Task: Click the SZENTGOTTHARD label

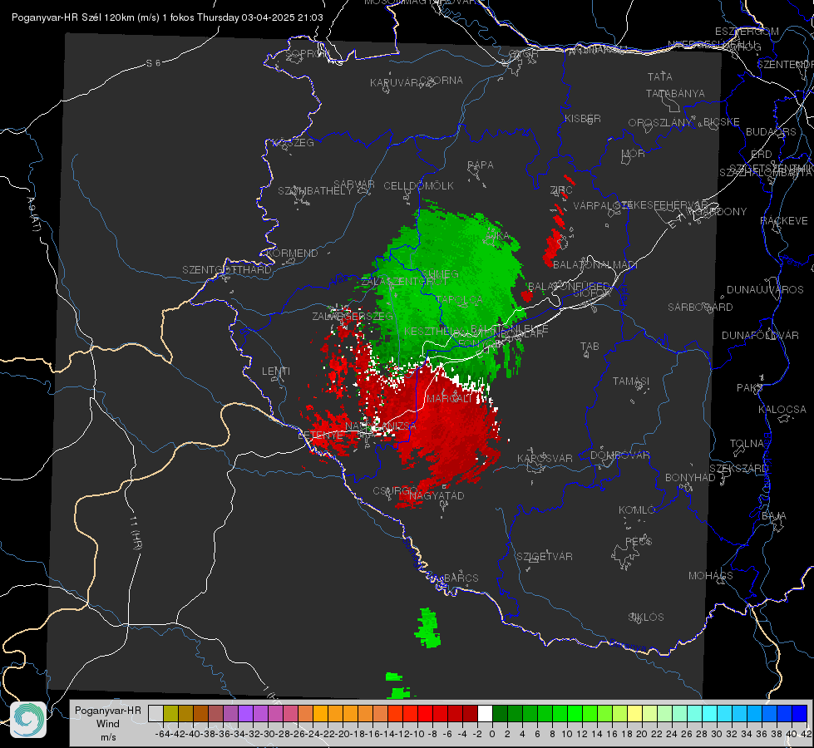Action: click(x=227, y=270)
